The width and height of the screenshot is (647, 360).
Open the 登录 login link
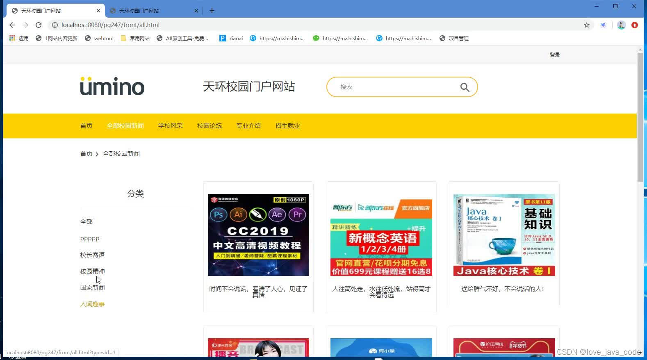(x=555, y=55)
